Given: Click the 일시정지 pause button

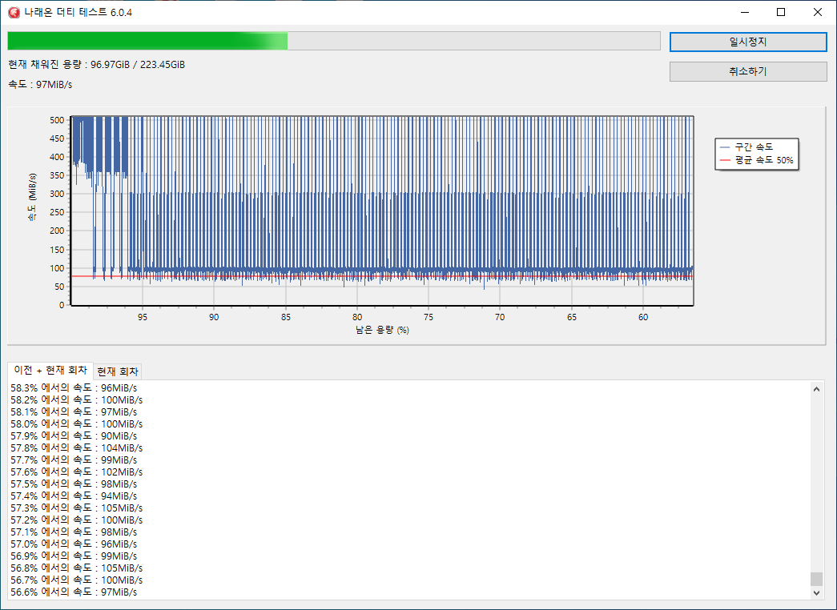Looking at the screenshot, I should pos(748,42).
